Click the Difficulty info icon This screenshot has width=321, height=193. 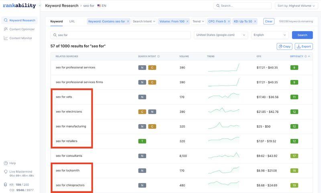click(305, 56)
